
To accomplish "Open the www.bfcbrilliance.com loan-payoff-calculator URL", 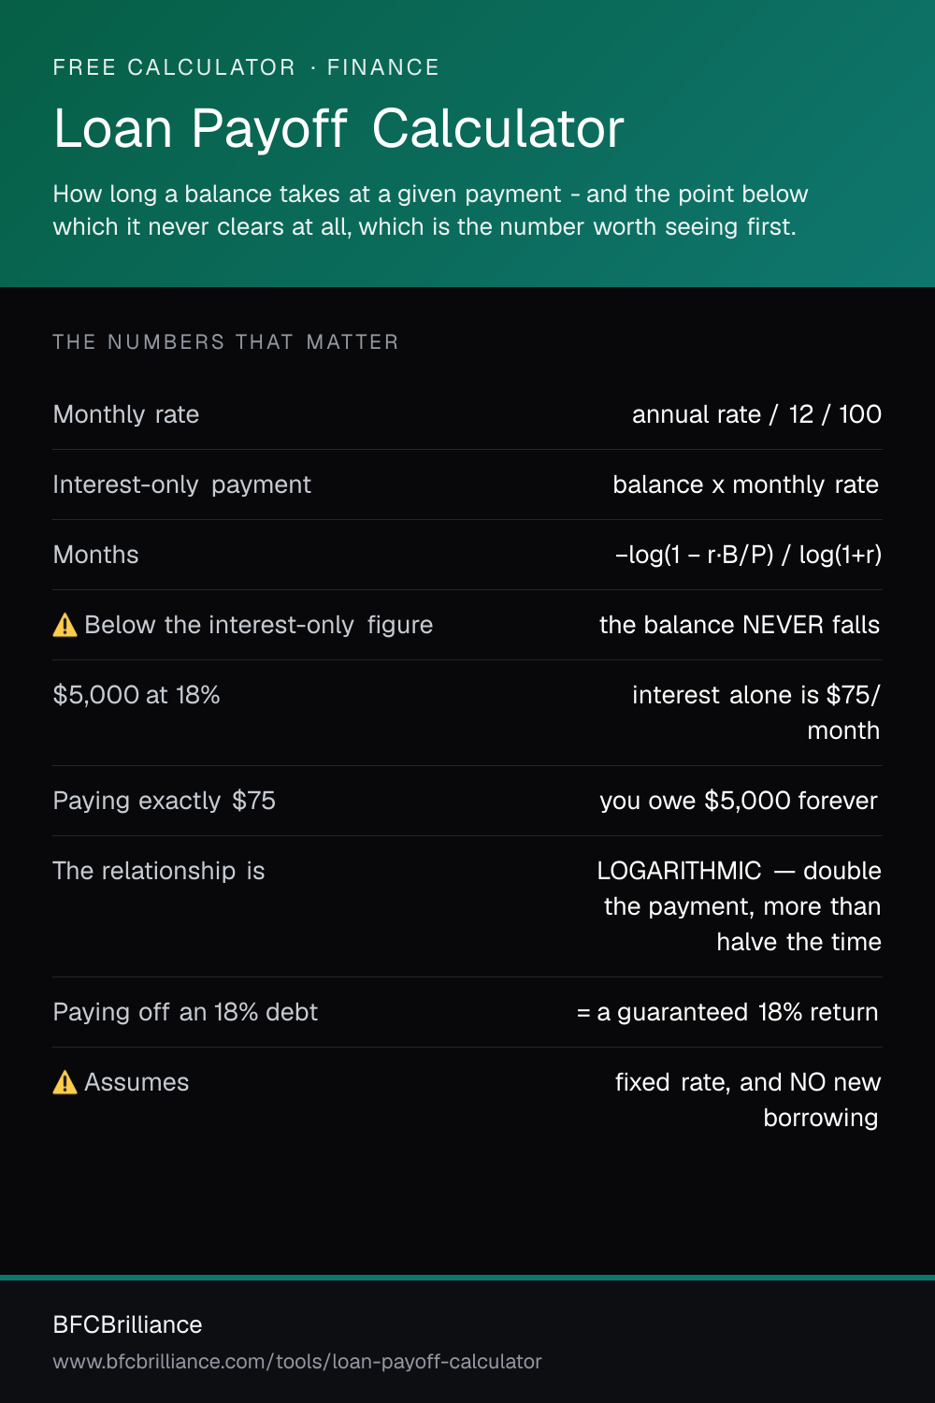I will pos(297,1362).
